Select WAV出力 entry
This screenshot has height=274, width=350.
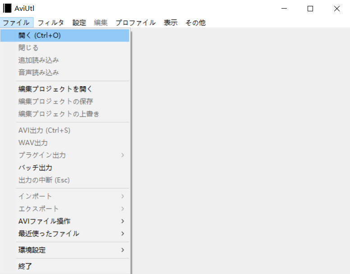(x=65, y=142)
